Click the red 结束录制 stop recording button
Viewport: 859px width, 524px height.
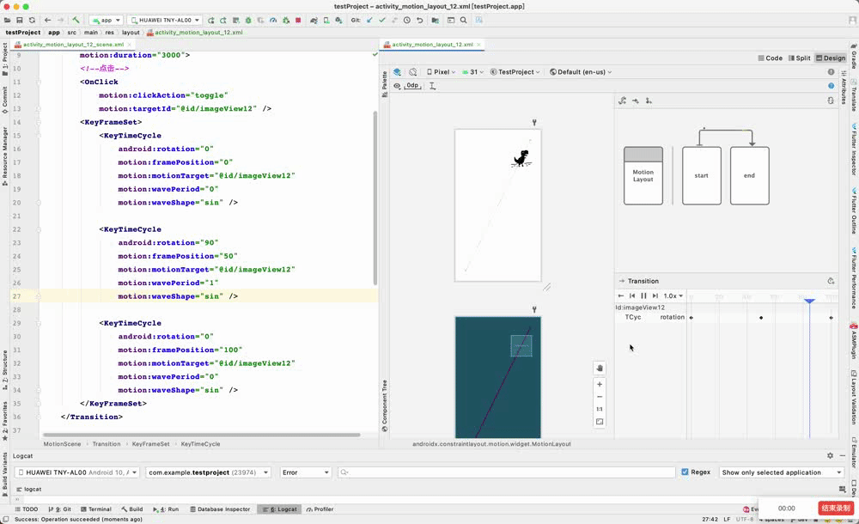click(x=836, y=508)
